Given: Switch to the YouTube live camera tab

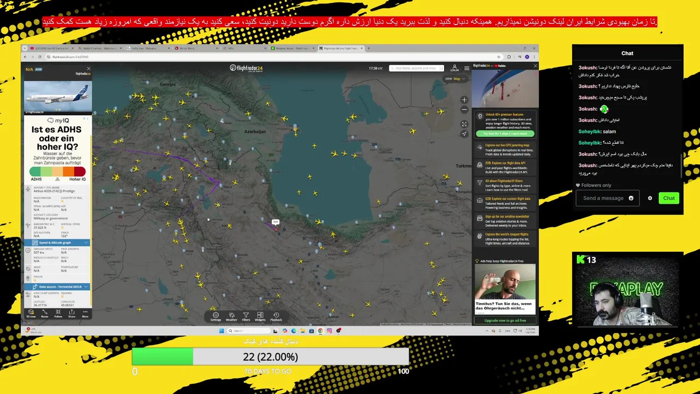Looking at the screenshot, I should coord(53,48).
